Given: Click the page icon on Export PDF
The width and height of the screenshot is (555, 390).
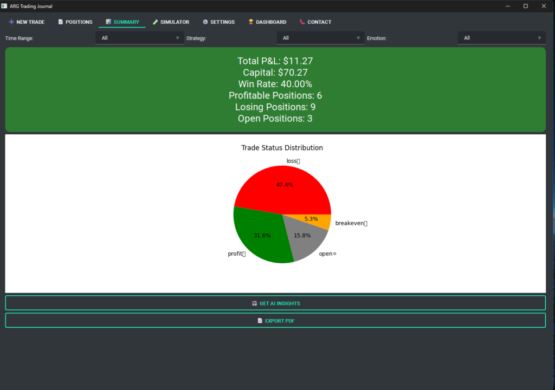Looking at the screenshot, I should [260, 321].
